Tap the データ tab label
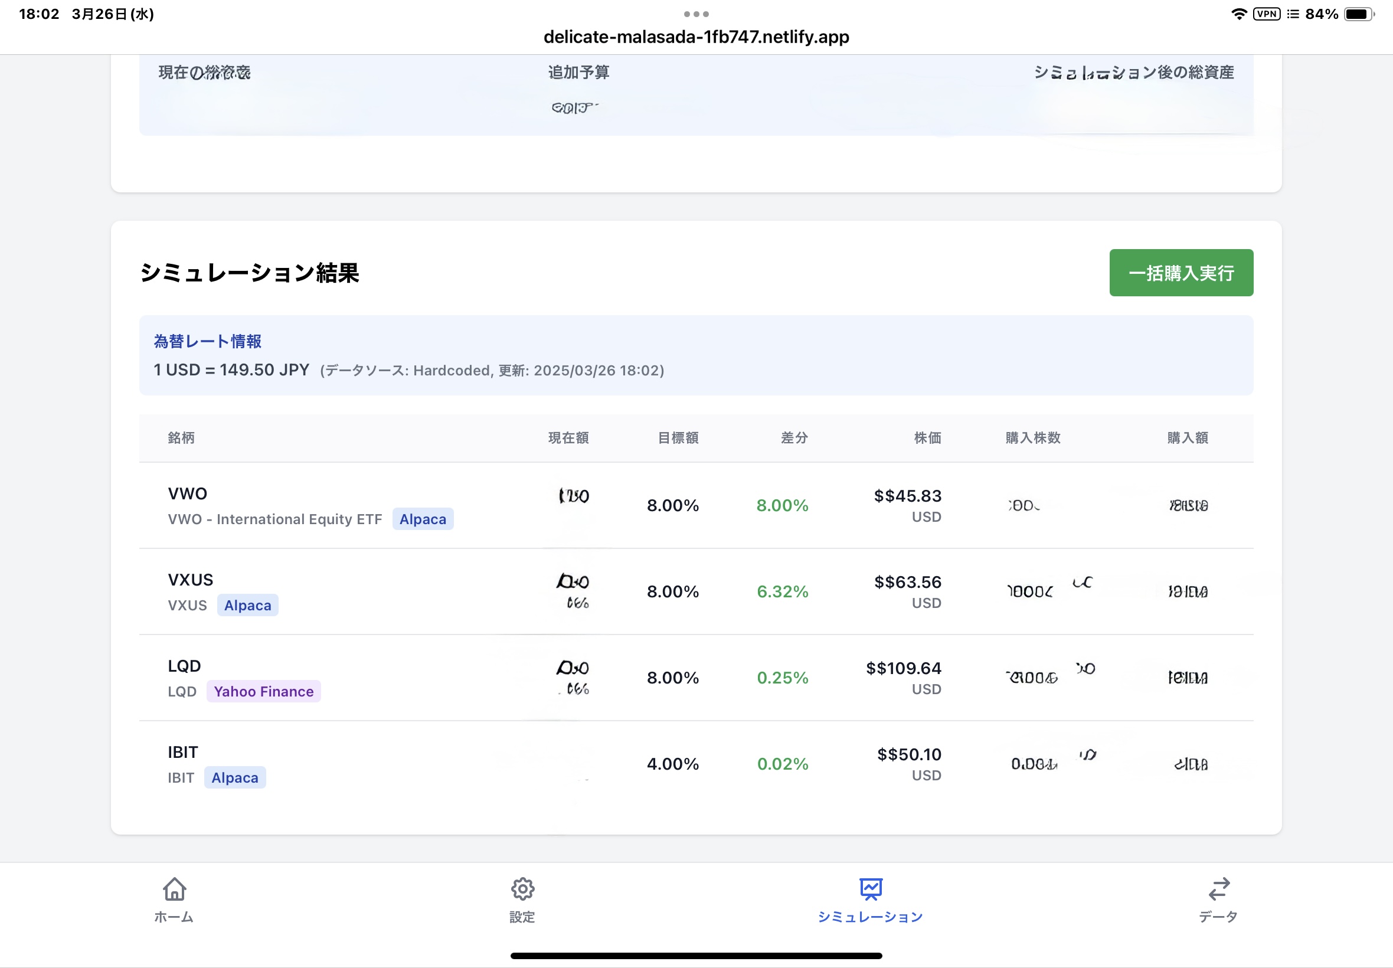 [x=1218, y=917]
